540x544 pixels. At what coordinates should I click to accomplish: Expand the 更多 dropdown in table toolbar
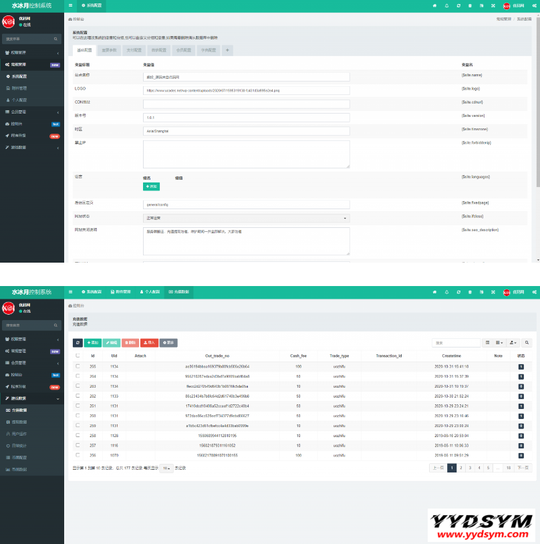[x=169, y=343]
